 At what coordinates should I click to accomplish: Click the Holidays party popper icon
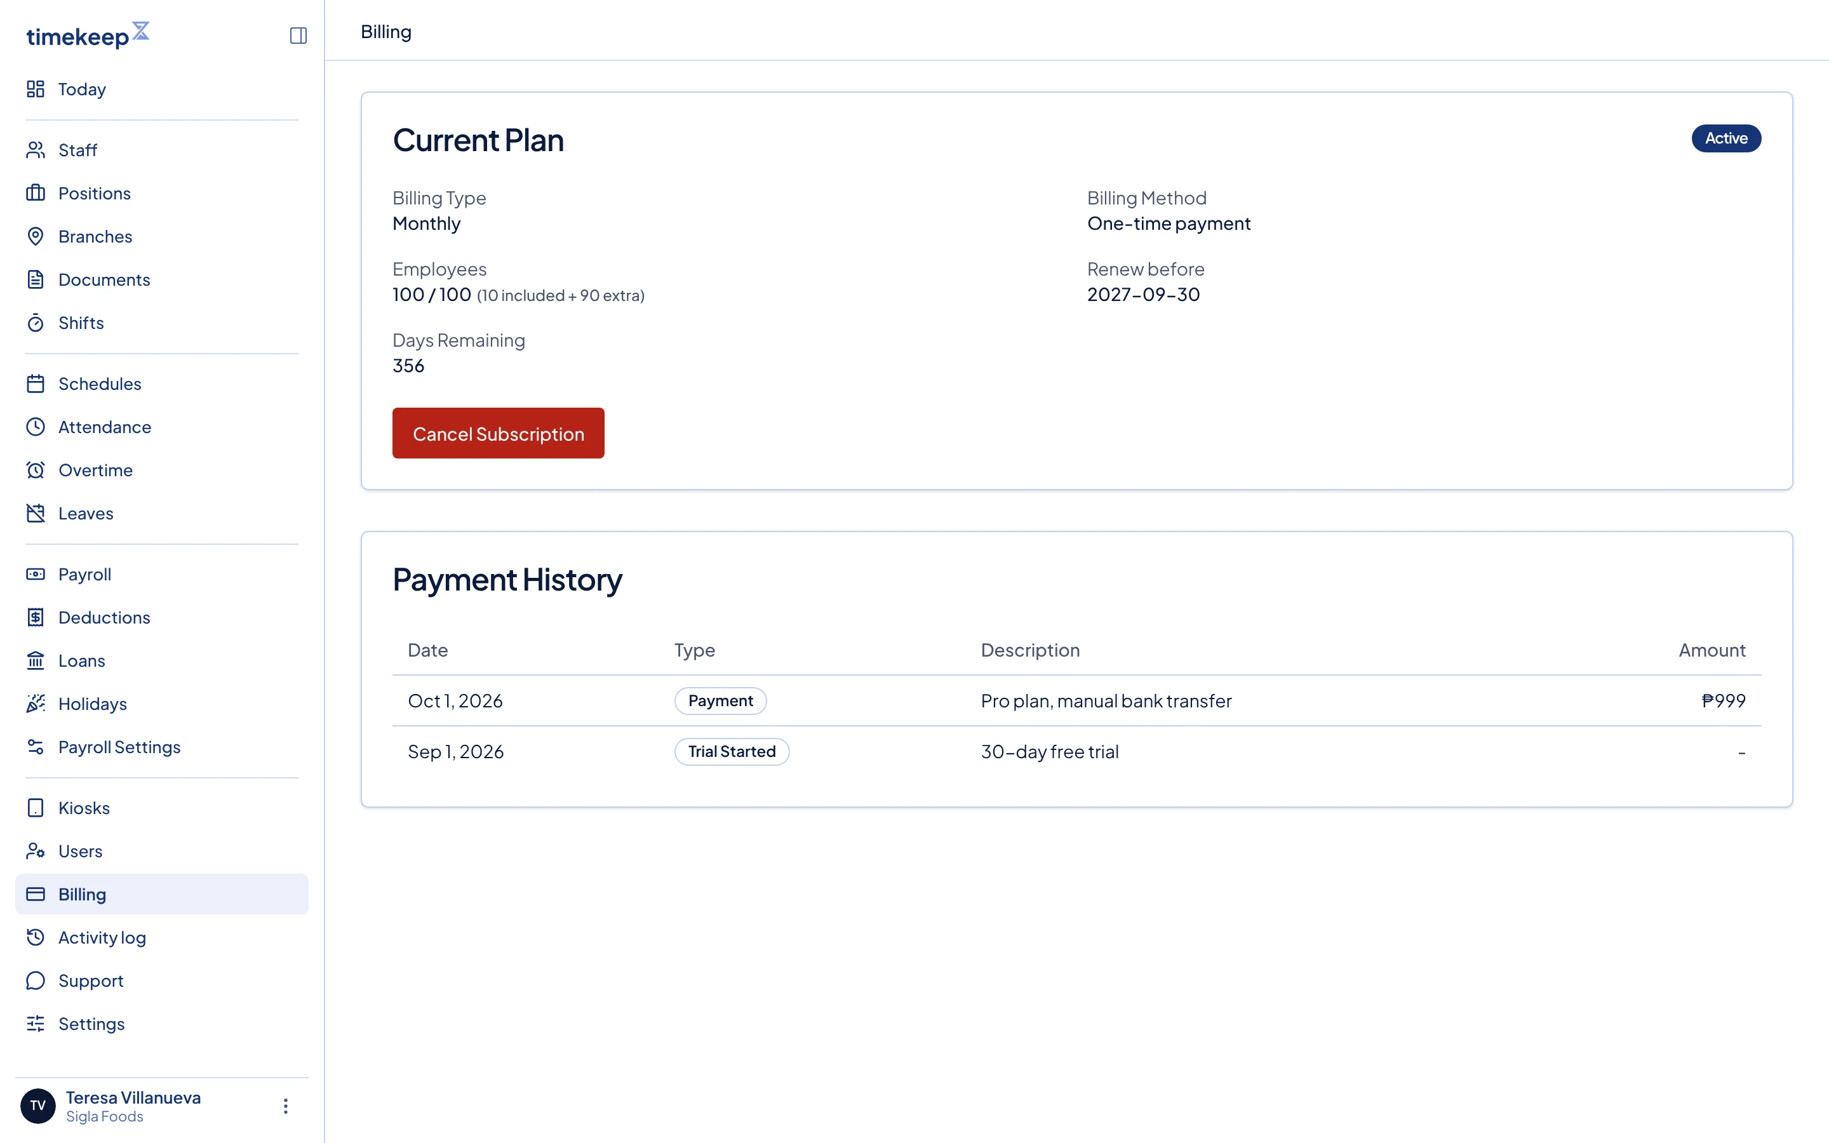click(36, 704)
